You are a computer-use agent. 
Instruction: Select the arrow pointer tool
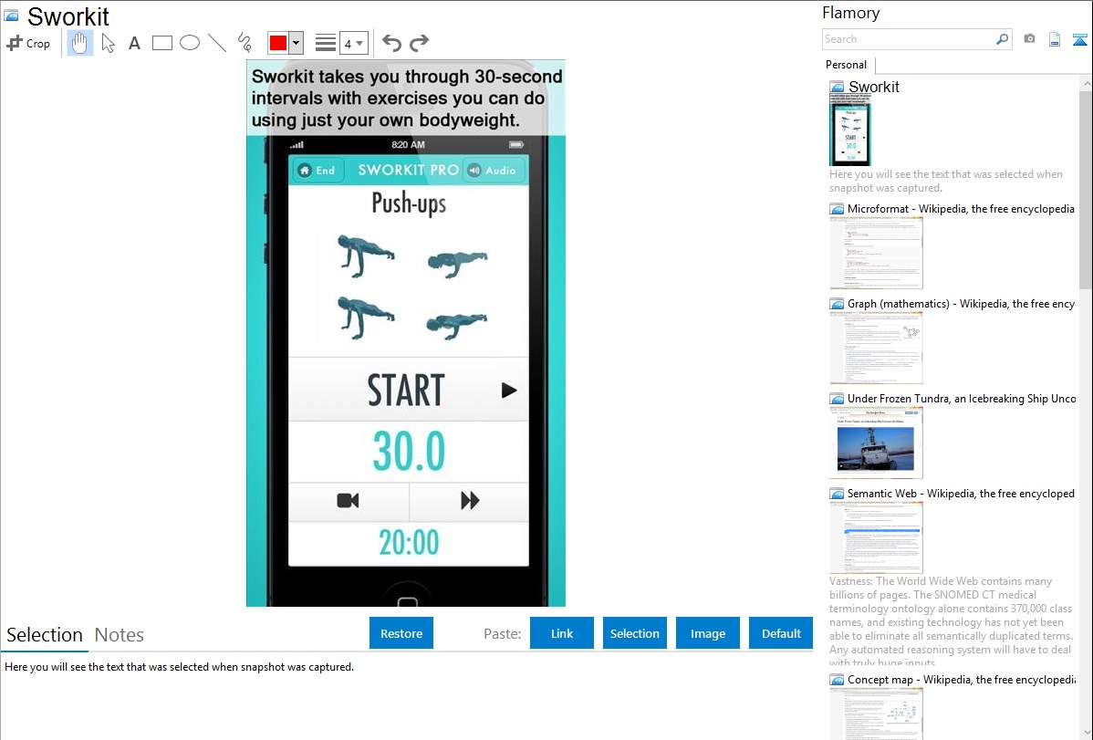(108, 43)
